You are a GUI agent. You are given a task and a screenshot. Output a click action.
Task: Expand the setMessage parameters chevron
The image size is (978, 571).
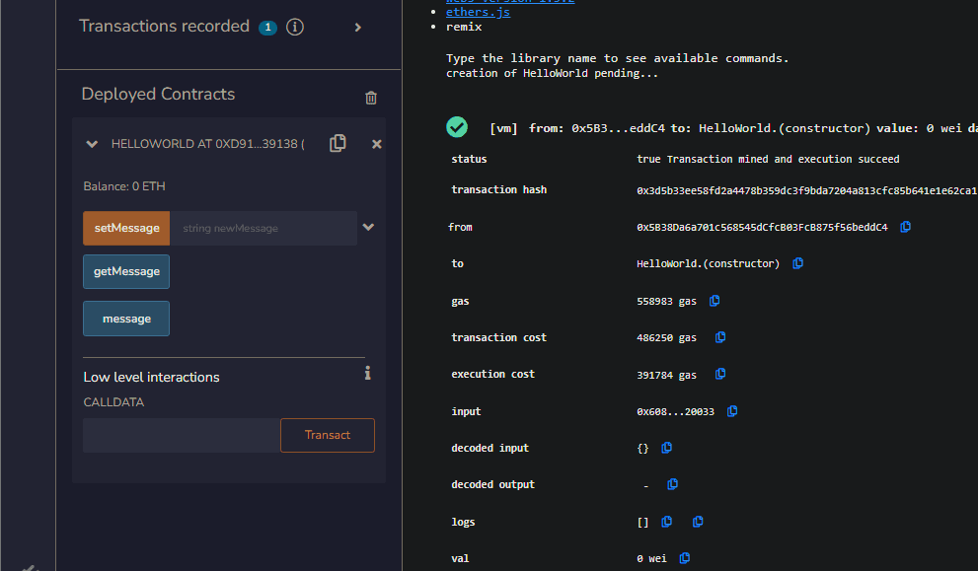[369, 228]
